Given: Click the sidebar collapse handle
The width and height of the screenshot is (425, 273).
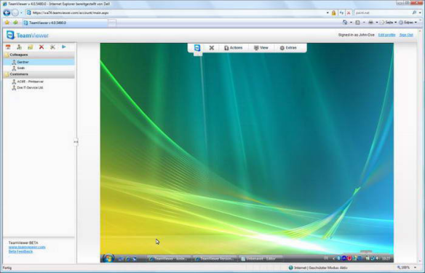Looking at the screenshot, I should [x=76, y=141].
